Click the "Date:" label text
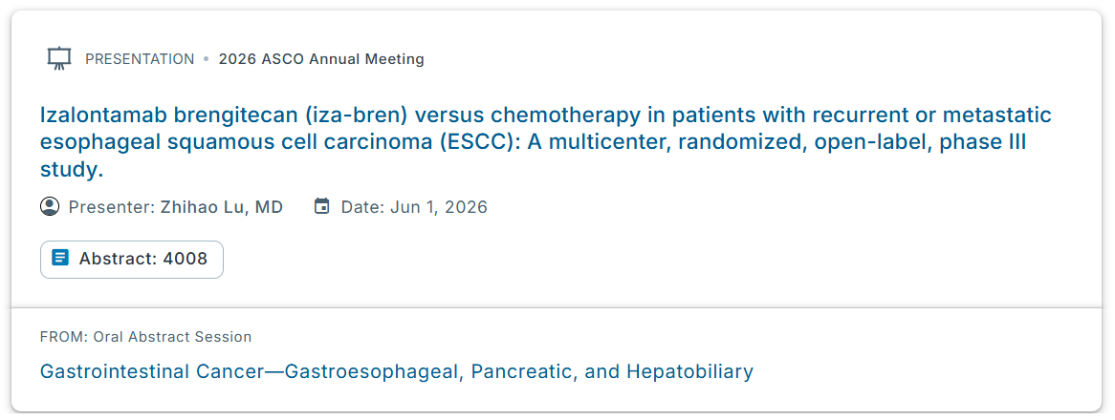This screenshot has width=1115, height=420. point(362,207)
